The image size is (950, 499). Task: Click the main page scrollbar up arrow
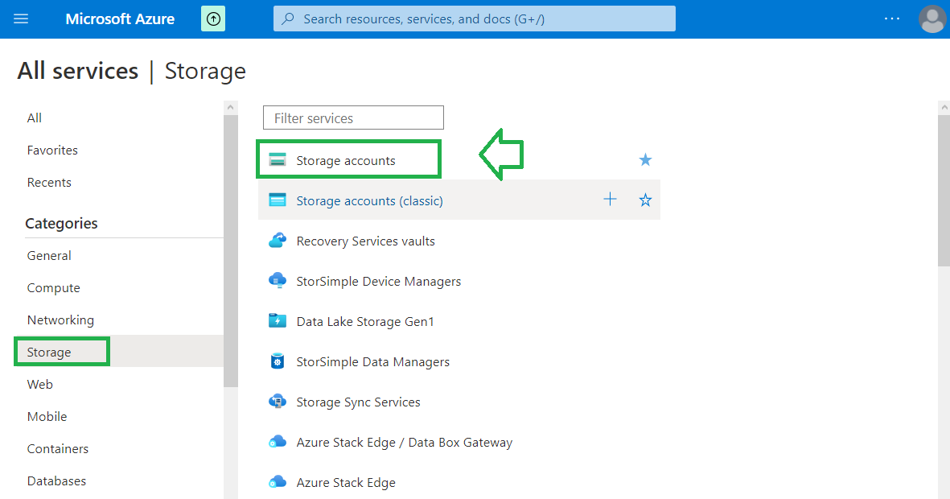(944, 107)
